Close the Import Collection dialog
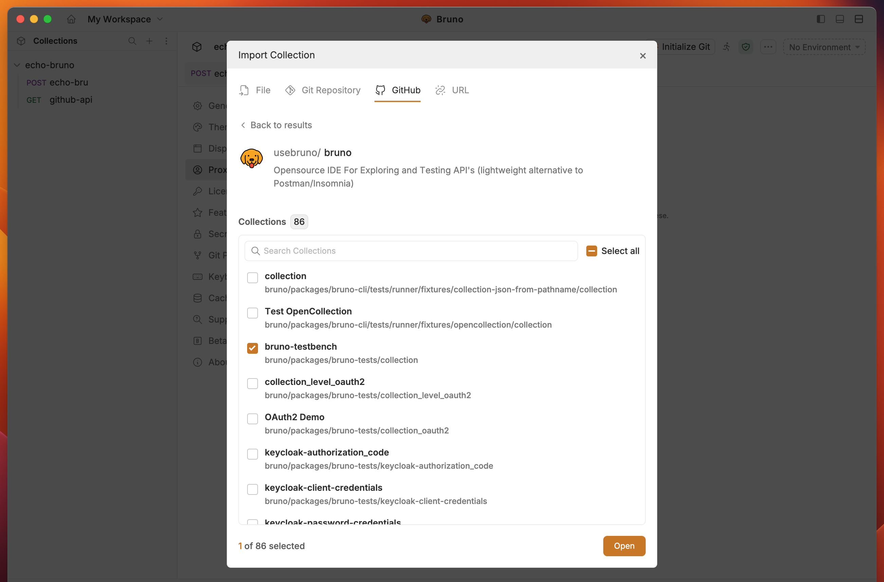 pos(643,56)
